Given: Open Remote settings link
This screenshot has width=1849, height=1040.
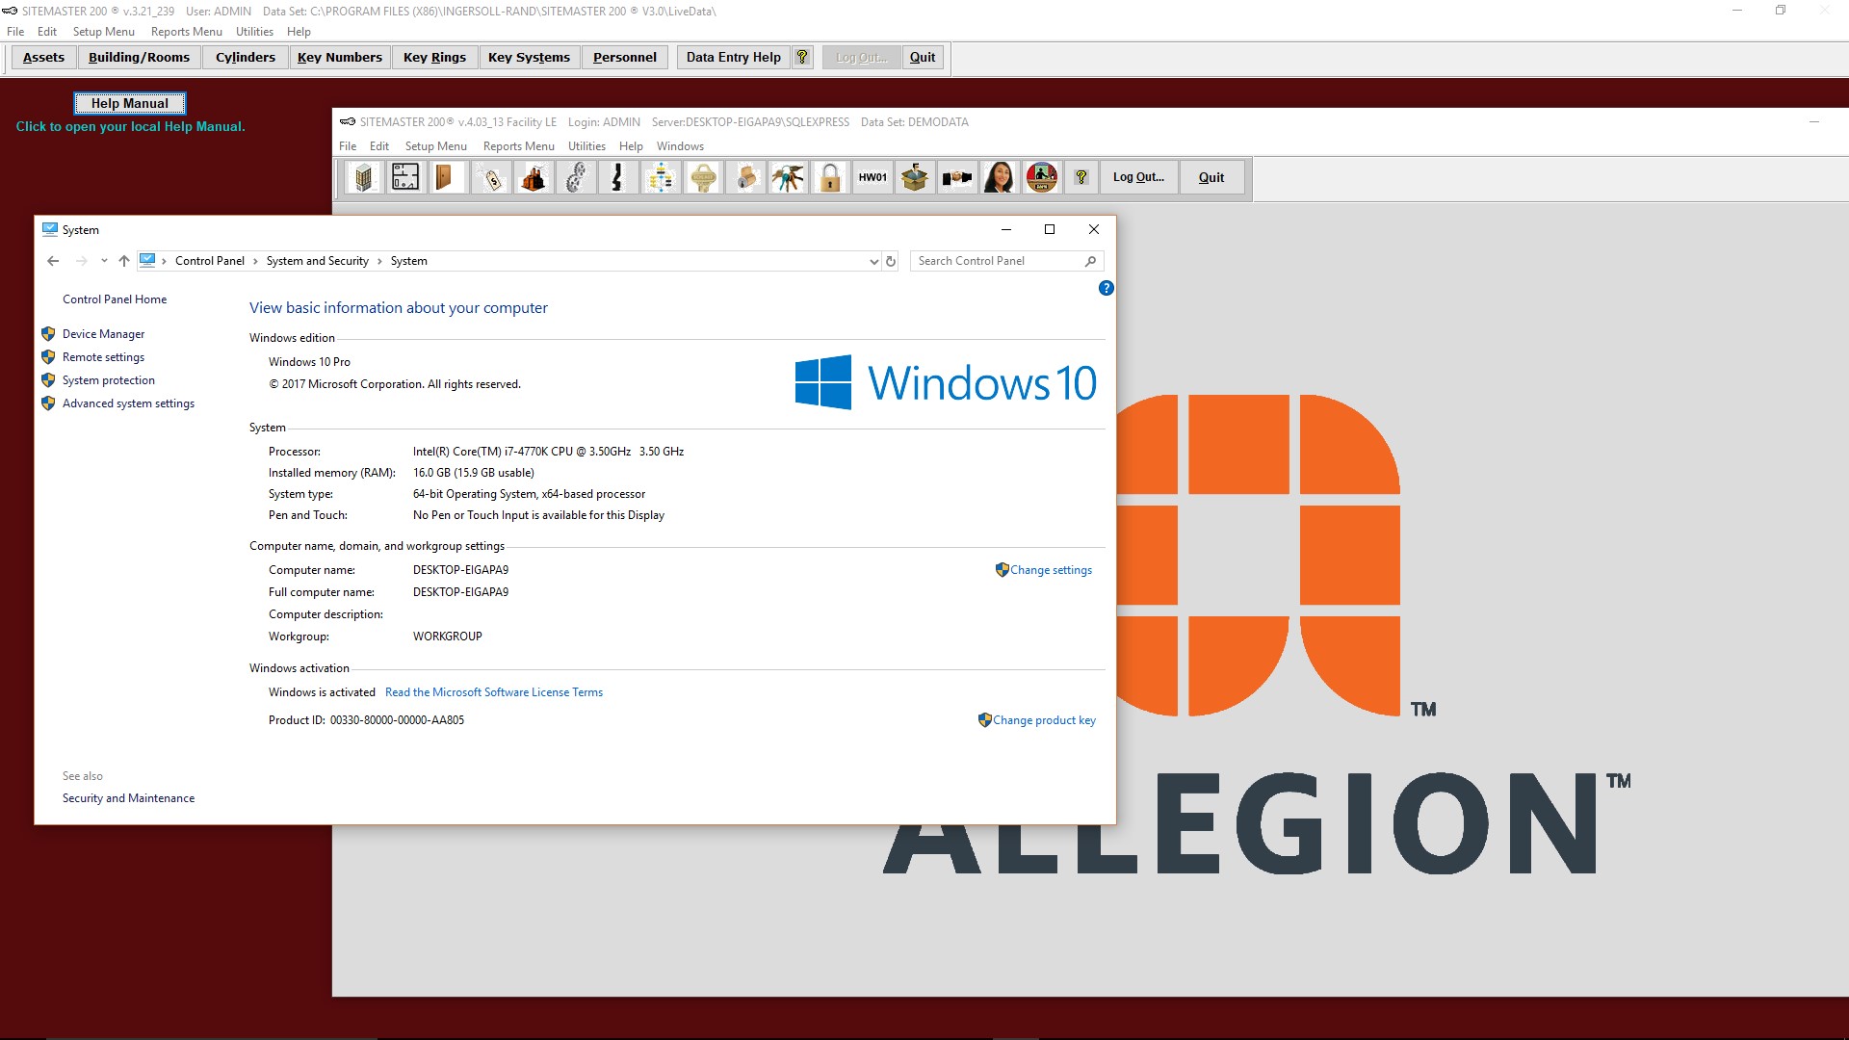Looking at the screenshot, I should pyautogui.click(x=103, y=357).
